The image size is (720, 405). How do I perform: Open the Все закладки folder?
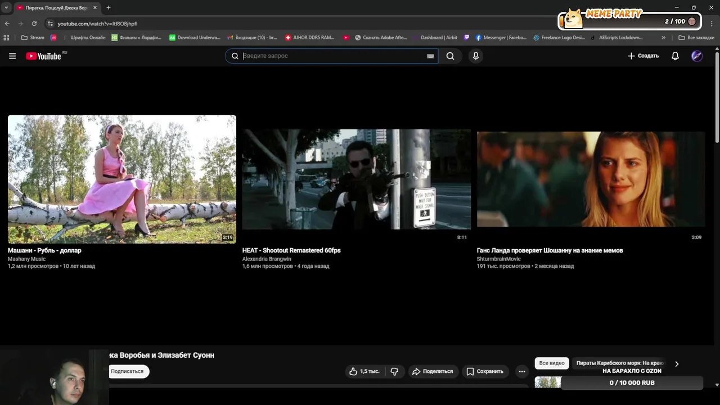(x=696, y=38)
